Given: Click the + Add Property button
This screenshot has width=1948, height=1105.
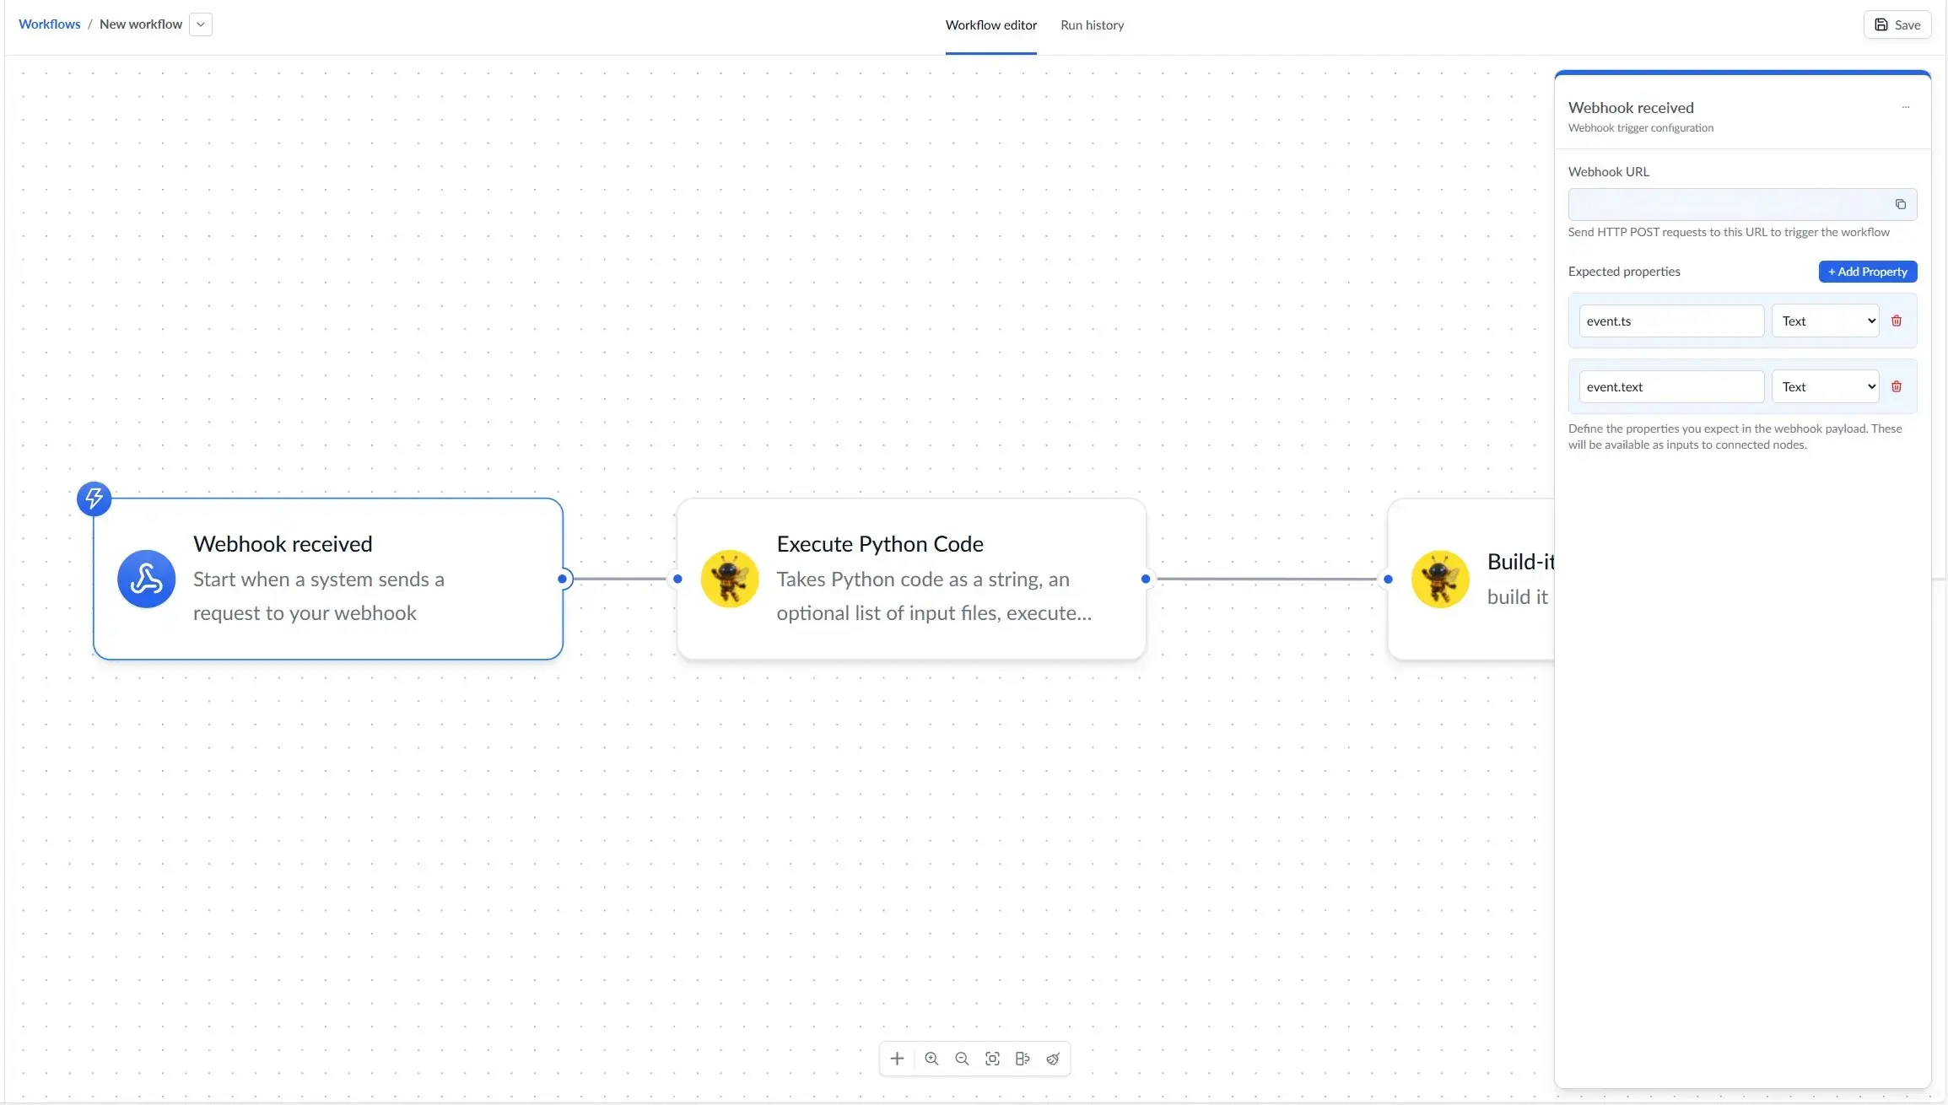Looking at the screenshot, I should coord(1867,271).
